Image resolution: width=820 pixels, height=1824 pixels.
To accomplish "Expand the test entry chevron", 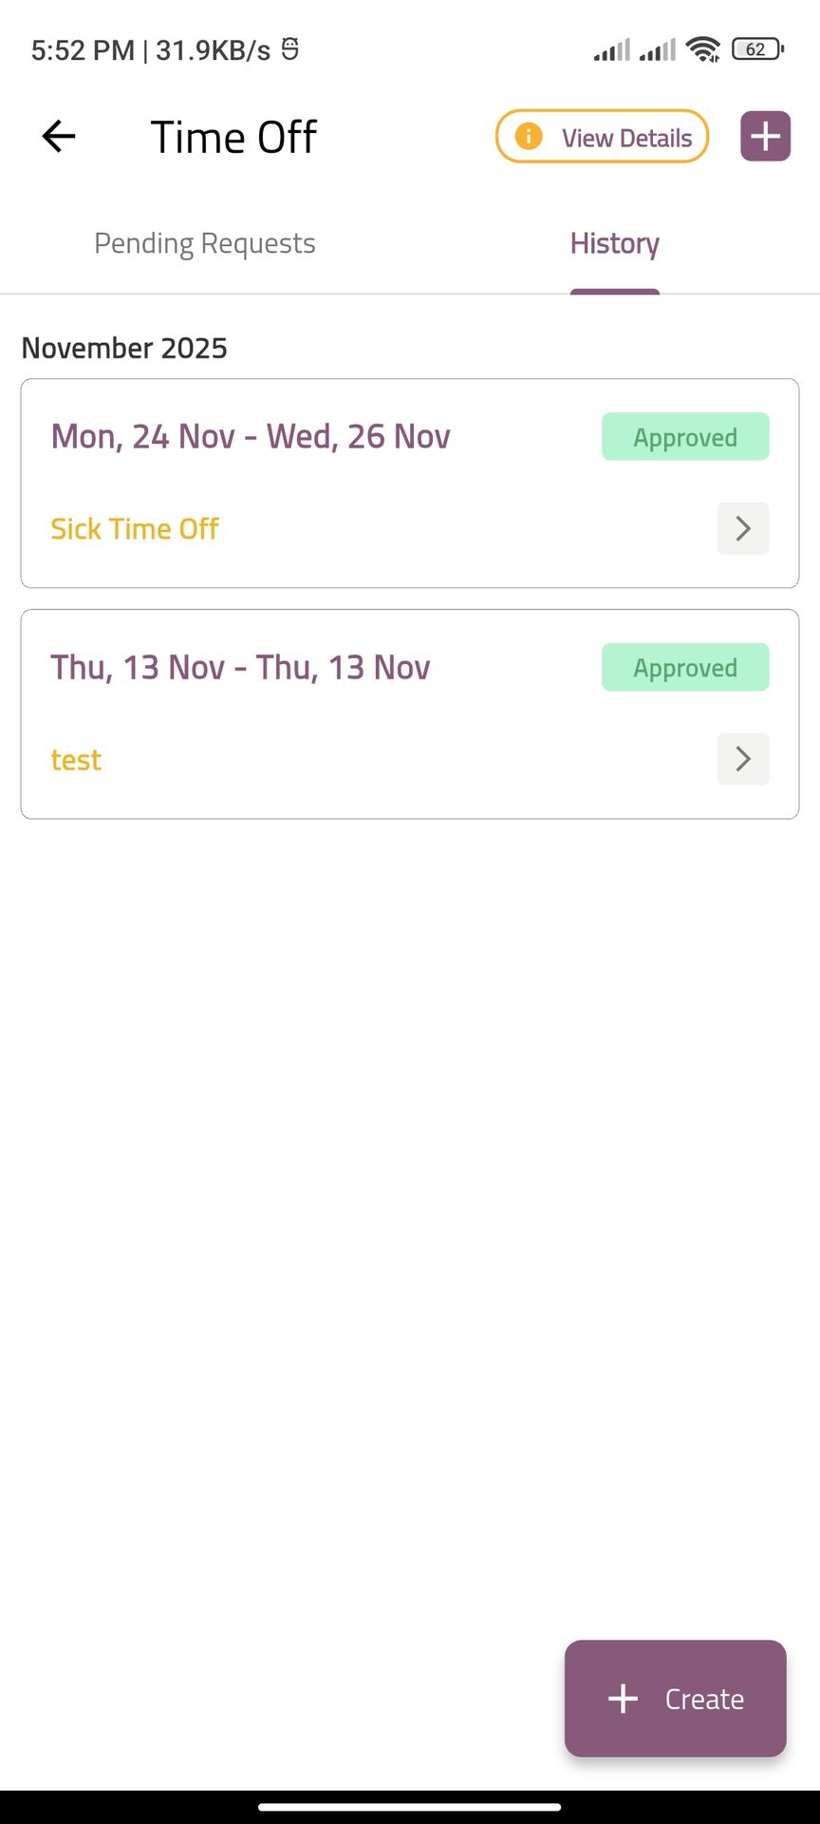I will coord(743,759).
